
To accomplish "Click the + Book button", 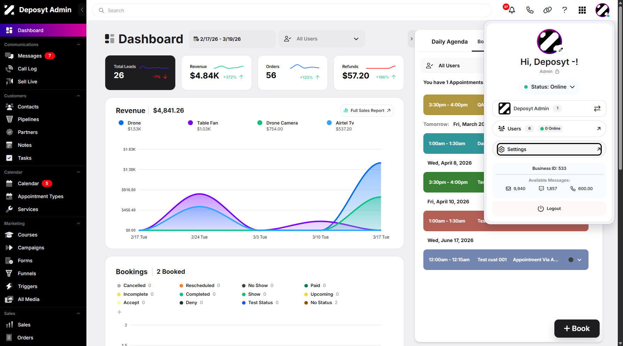I will (577, 329).
